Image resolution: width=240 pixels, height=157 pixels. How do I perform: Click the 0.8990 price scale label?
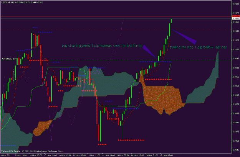pyautogui.click(x=236, y=123)
